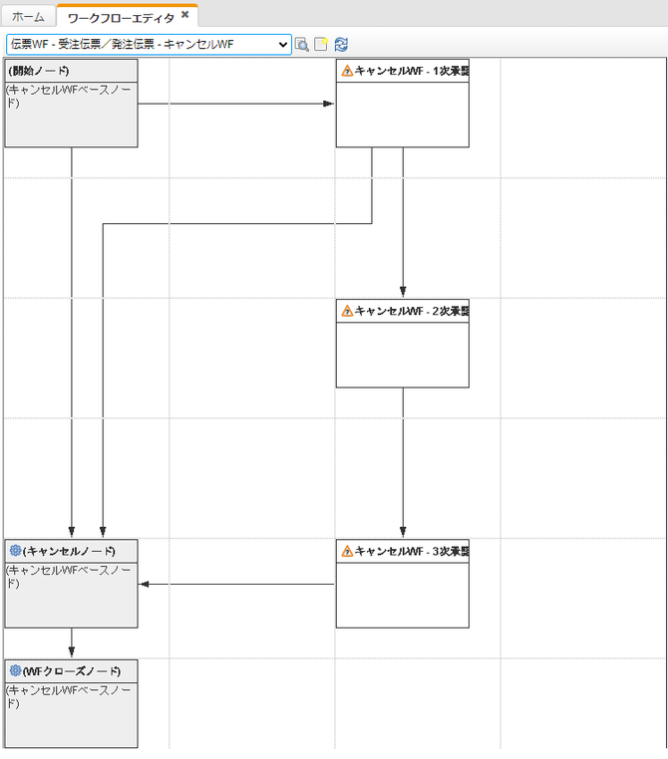
Task: Click the body of 1次承認 node
Action: pos(403,115)
